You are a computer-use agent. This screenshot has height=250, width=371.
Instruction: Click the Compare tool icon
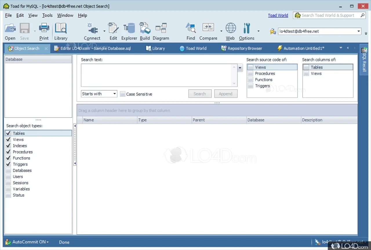coord(208,29)
